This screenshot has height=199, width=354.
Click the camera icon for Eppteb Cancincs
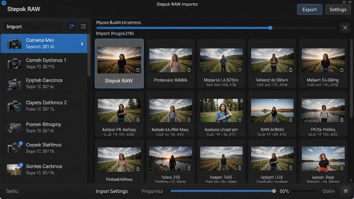click(14, 84)
